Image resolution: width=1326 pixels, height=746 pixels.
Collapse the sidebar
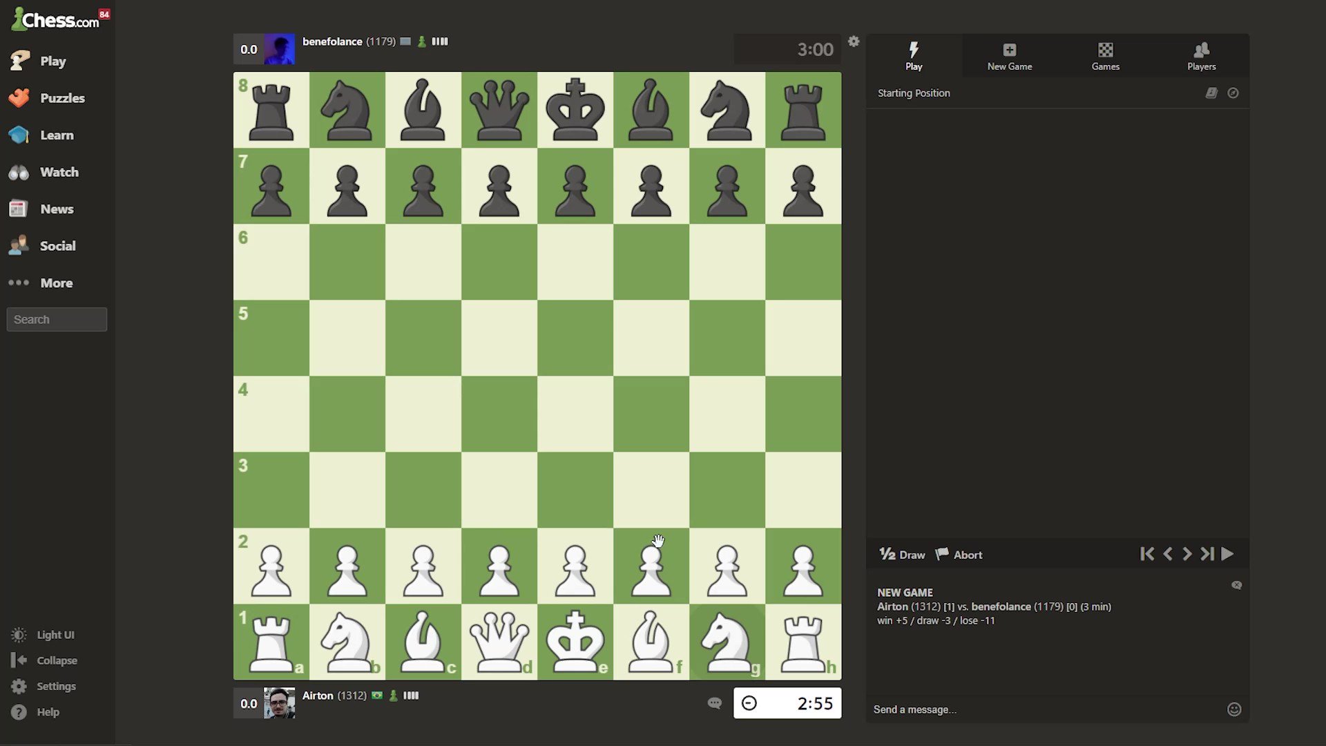click(x=44, y=660)
